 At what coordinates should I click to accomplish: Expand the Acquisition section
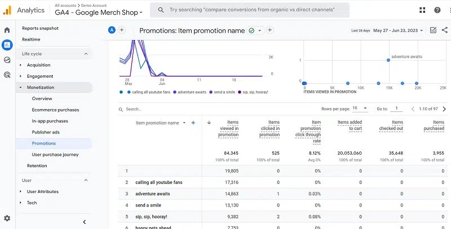[x=38, y=65]
